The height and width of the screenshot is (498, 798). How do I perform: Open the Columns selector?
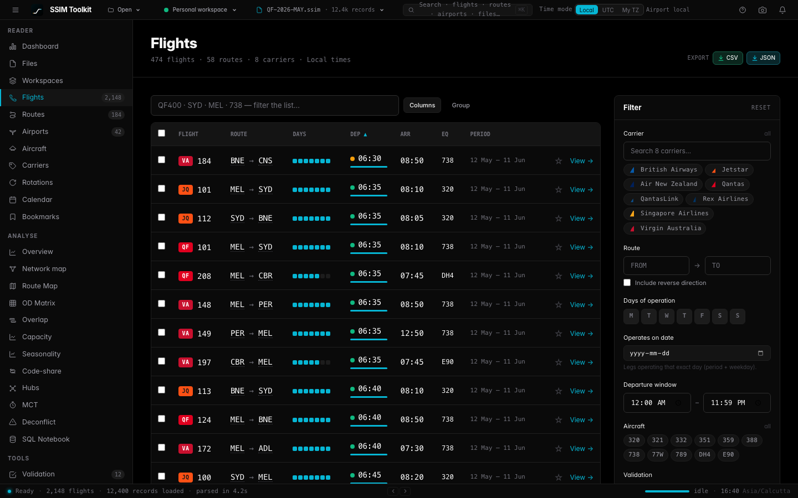422,105
